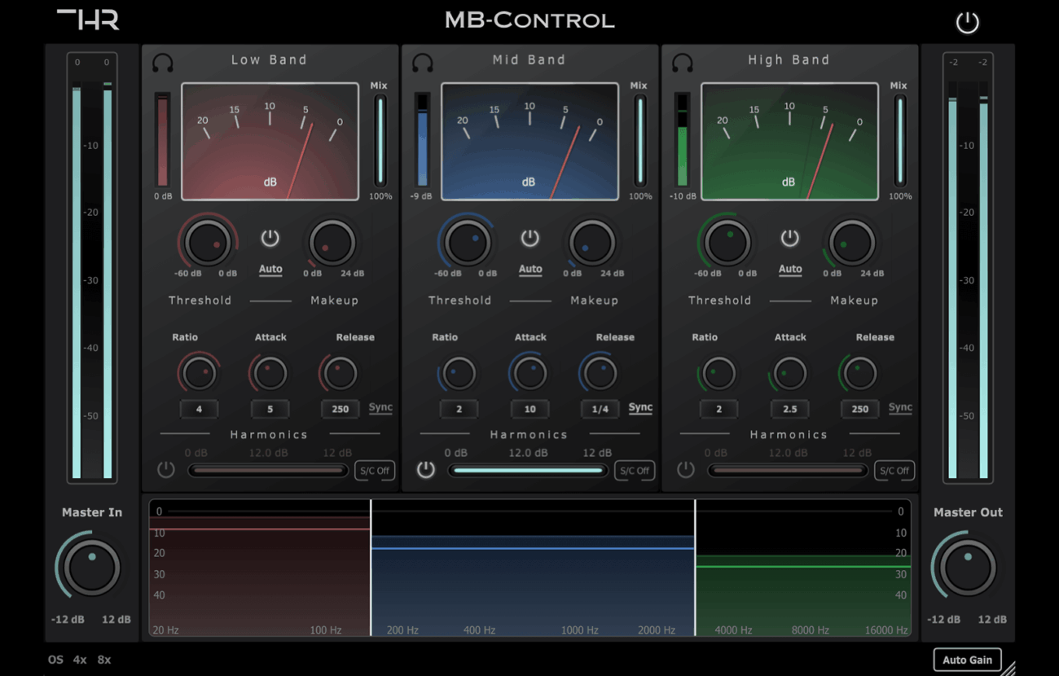
Task: Click the Mid Band Makeup knob
Action: (592, 242)
